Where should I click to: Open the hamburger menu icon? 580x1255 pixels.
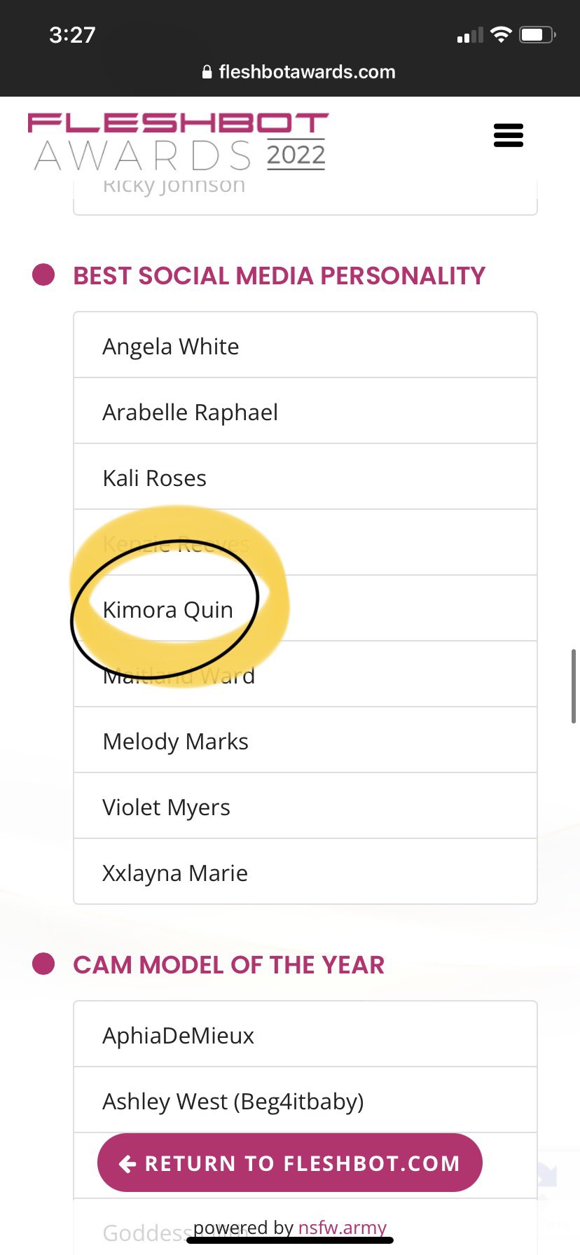(x=509, y=135)
